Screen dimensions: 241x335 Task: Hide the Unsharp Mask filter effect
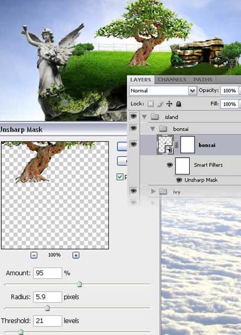[x=179, y=180]
